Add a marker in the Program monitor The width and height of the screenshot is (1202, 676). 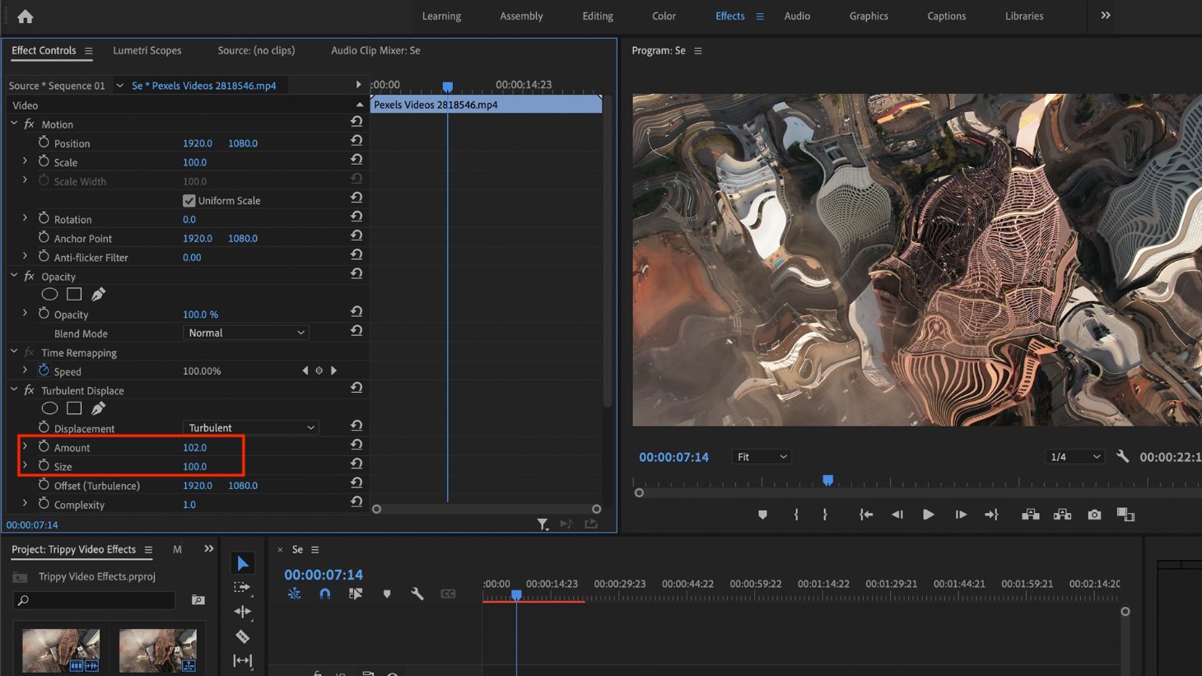762,514
